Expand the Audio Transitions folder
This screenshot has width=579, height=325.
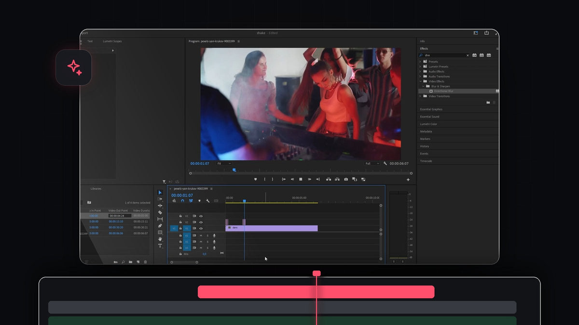(x=420, y=77)
